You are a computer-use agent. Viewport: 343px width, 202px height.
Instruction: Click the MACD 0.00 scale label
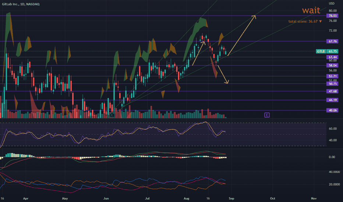coord(332,157)
